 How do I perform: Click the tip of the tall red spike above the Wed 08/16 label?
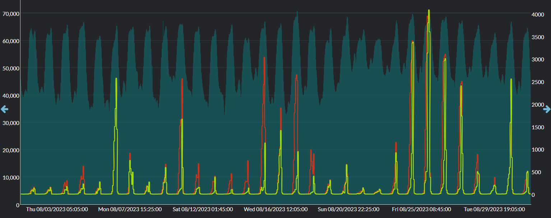pos(264,57)
